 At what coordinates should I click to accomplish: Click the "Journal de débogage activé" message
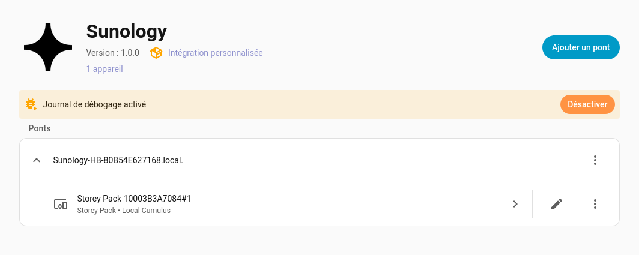coord(94,104)
